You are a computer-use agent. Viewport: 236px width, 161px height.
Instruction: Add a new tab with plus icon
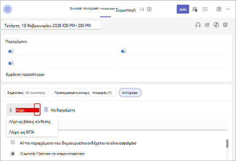pyautogui.click(x=149, y=9)
